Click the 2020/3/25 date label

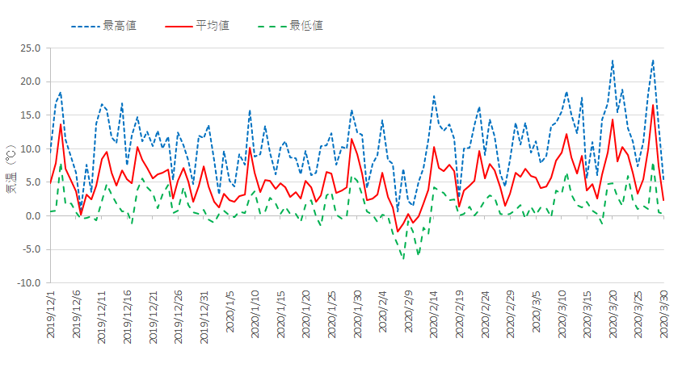[x=638, y=315]
